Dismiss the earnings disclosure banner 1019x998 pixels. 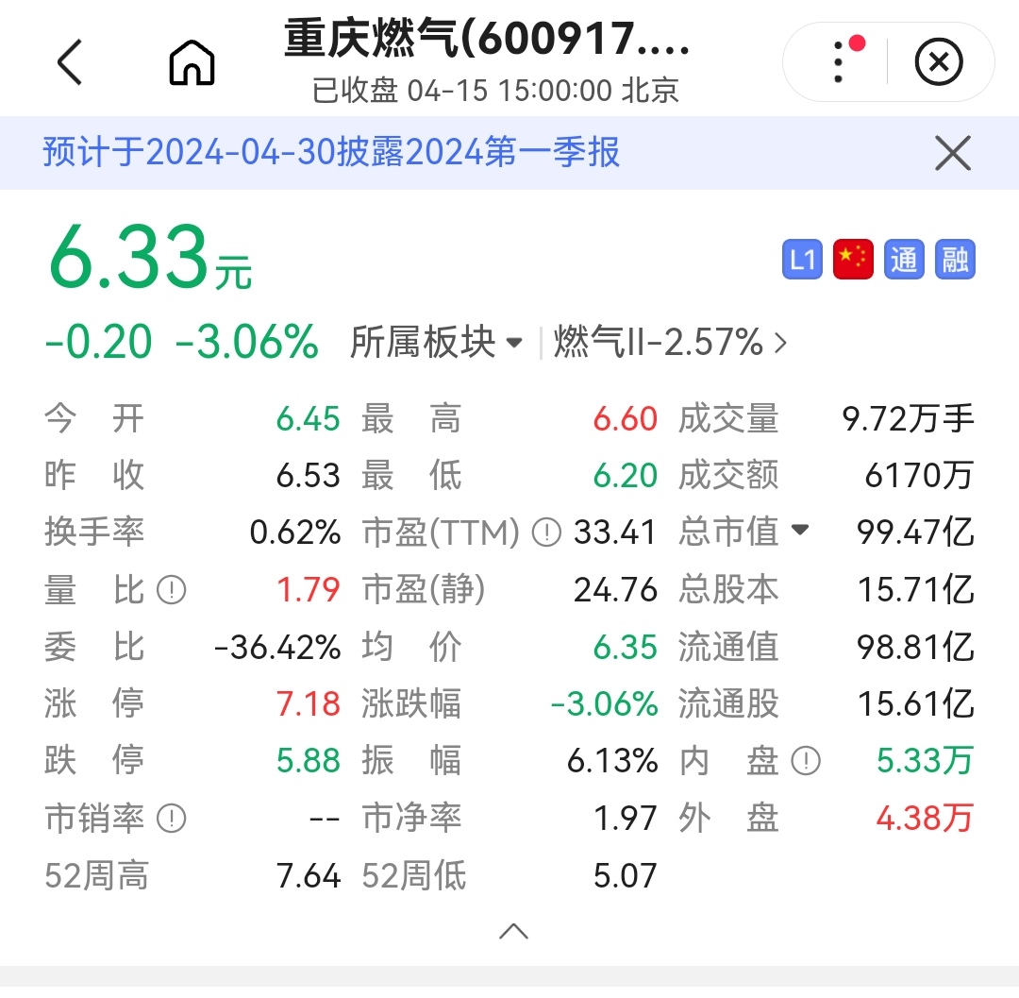(953, 152)
